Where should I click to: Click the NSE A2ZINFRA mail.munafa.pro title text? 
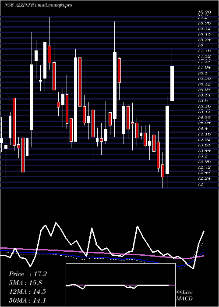38,5
